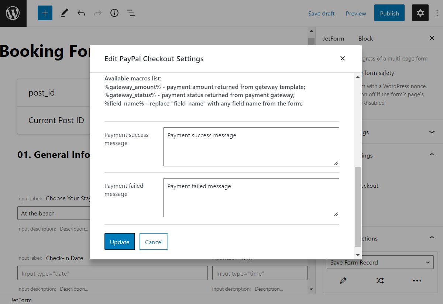
Task: Open the Details information icon
Action: [x=114, y=13]
